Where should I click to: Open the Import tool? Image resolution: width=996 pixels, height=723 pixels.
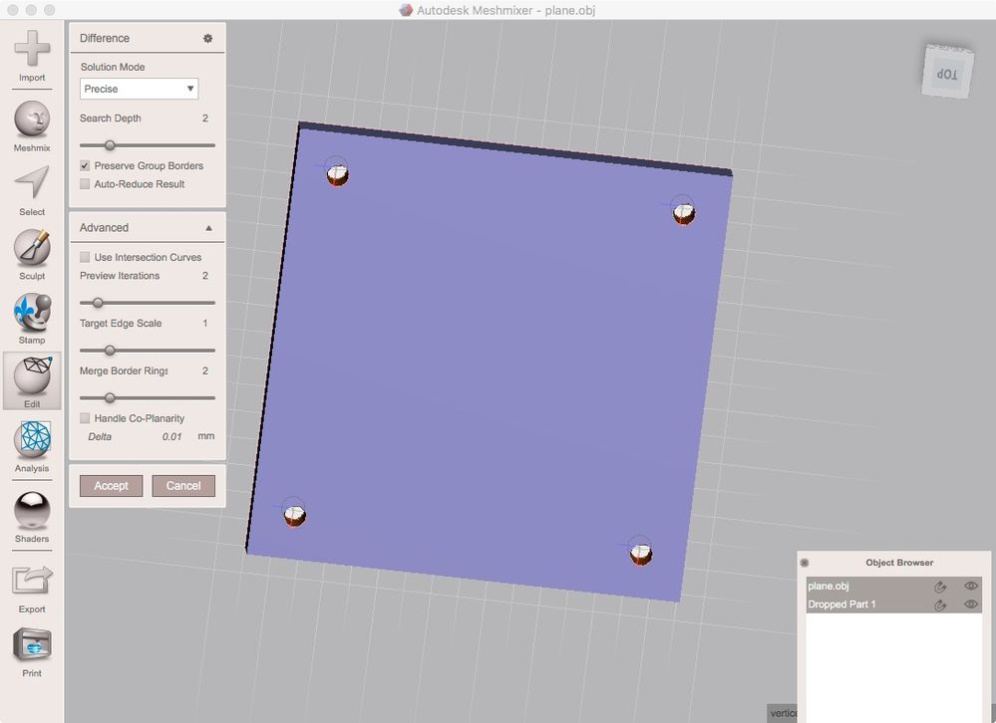click(x=32, y=55)
